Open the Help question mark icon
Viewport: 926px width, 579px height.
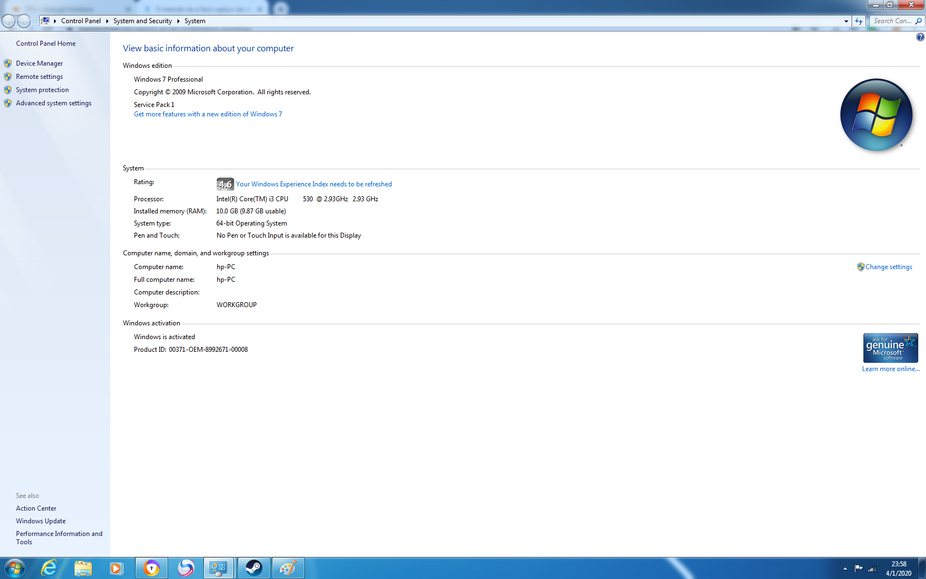920,37
